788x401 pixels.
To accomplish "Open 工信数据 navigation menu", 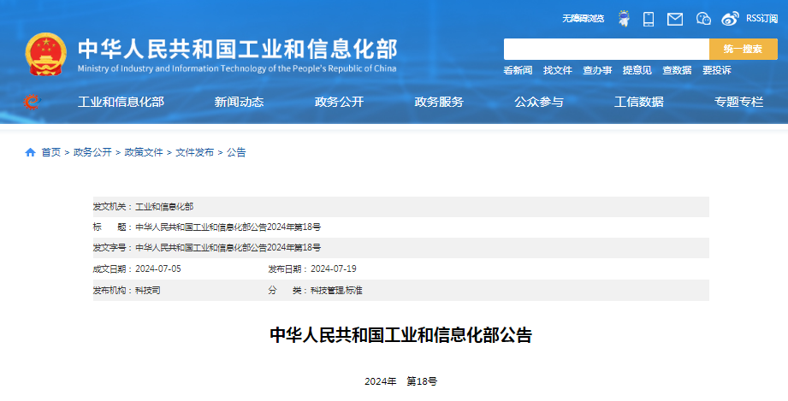I will 639,102.
